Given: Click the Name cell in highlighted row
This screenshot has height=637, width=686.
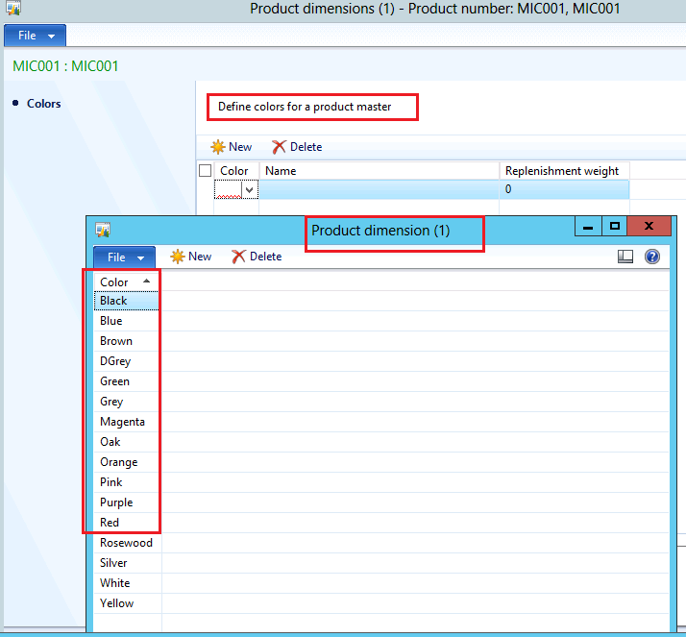Looking at the screenshot, I should (380, 189).
